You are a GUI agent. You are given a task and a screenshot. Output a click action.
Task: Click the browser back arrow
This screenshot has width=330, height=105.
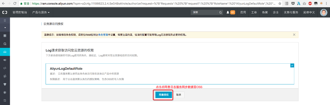click(x=3, y=4)
